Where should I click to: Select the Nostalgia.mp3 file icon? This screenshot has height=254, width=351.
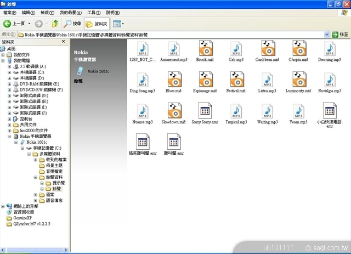330,80
